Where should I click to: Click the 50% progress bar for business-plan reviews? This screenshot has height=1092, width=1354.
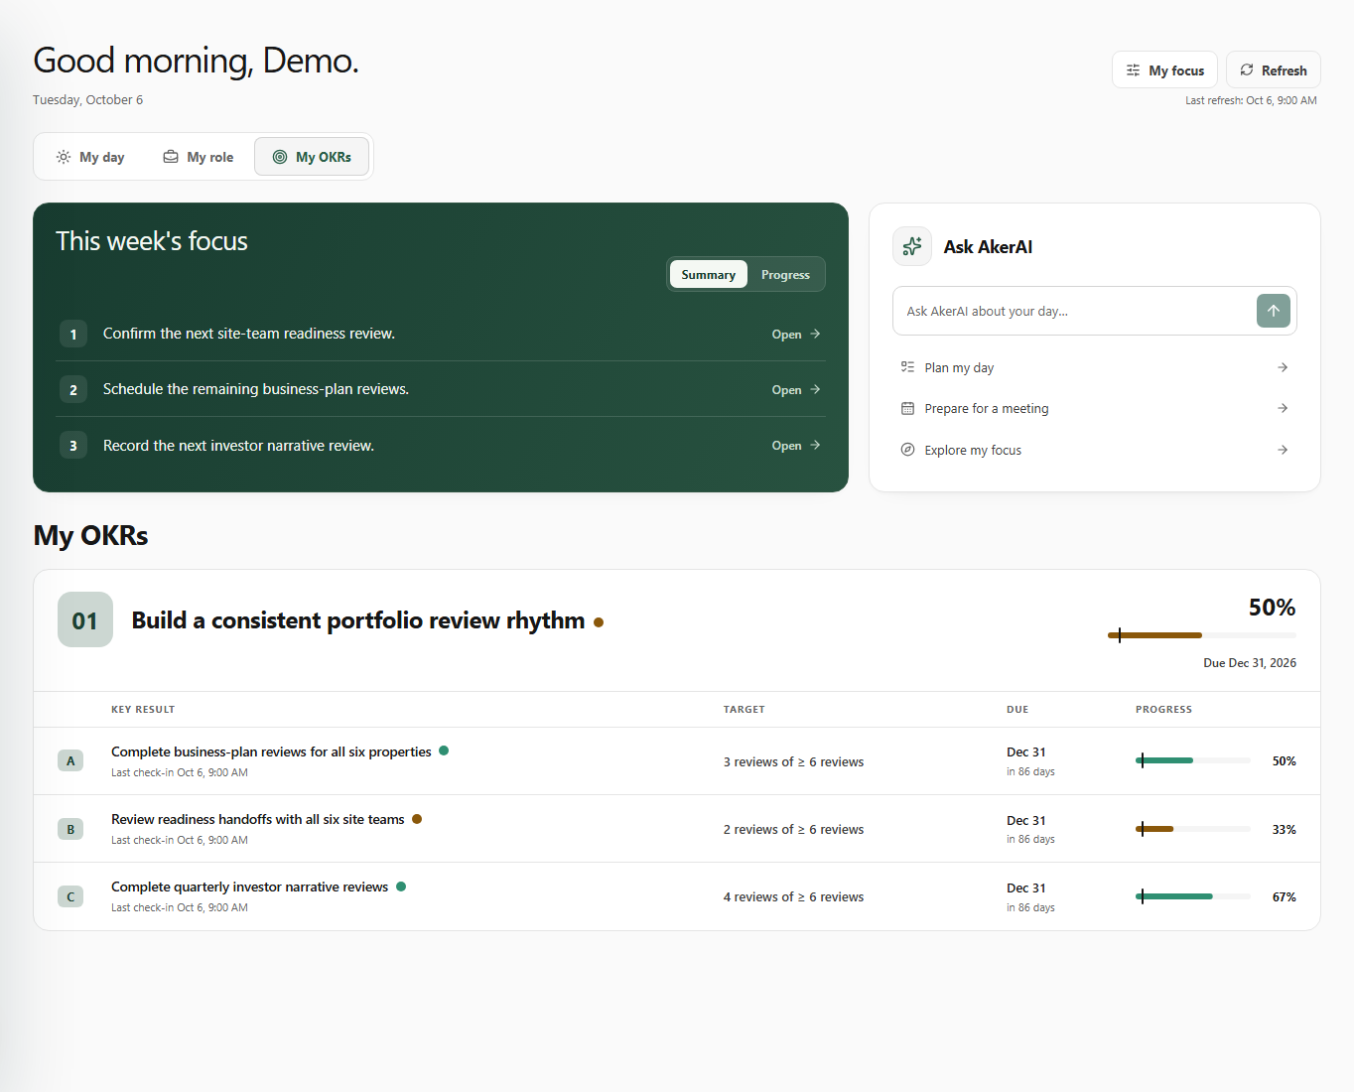click(1193, 760)
